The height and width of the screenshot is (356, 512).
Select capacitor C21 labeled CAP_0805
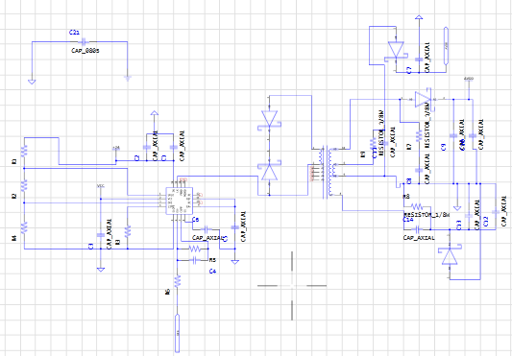[85, 42]
